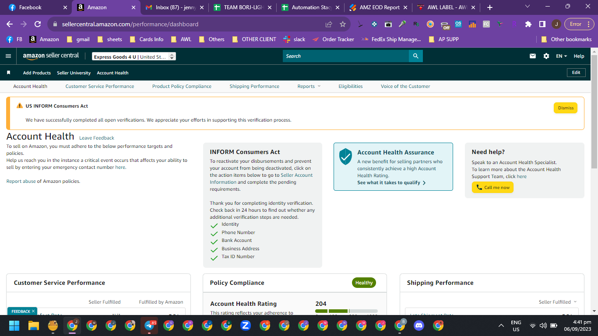The image size is (598, 336).
Task: Open the Seller Central settings gear
Action: click(546, 56)
